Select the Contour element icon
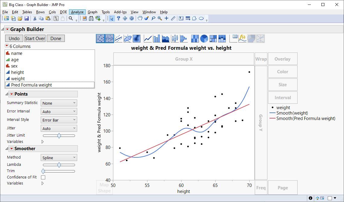Viewport: 344px width, 202px height. coord(137,39)
